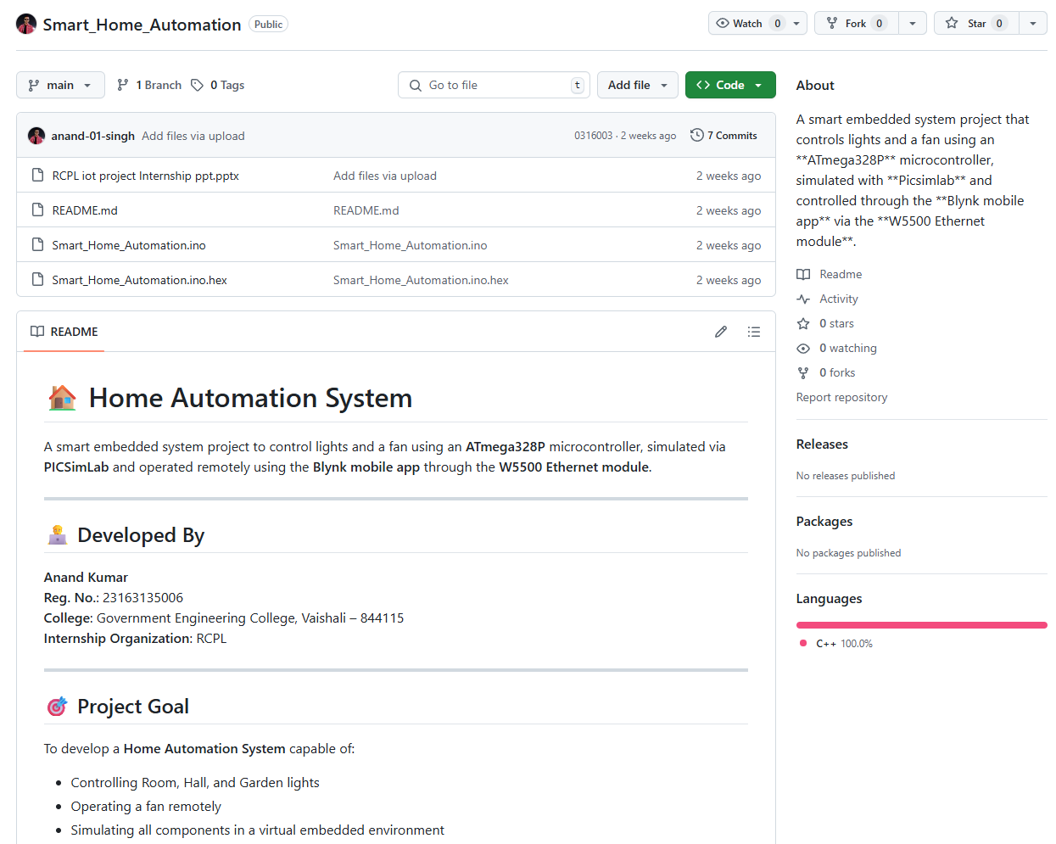Open the README outline list icon

coord(754,332)
